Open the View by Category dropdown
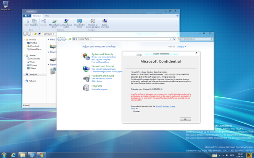The height and width of the screenshot is (158, 254). [181, 47]
